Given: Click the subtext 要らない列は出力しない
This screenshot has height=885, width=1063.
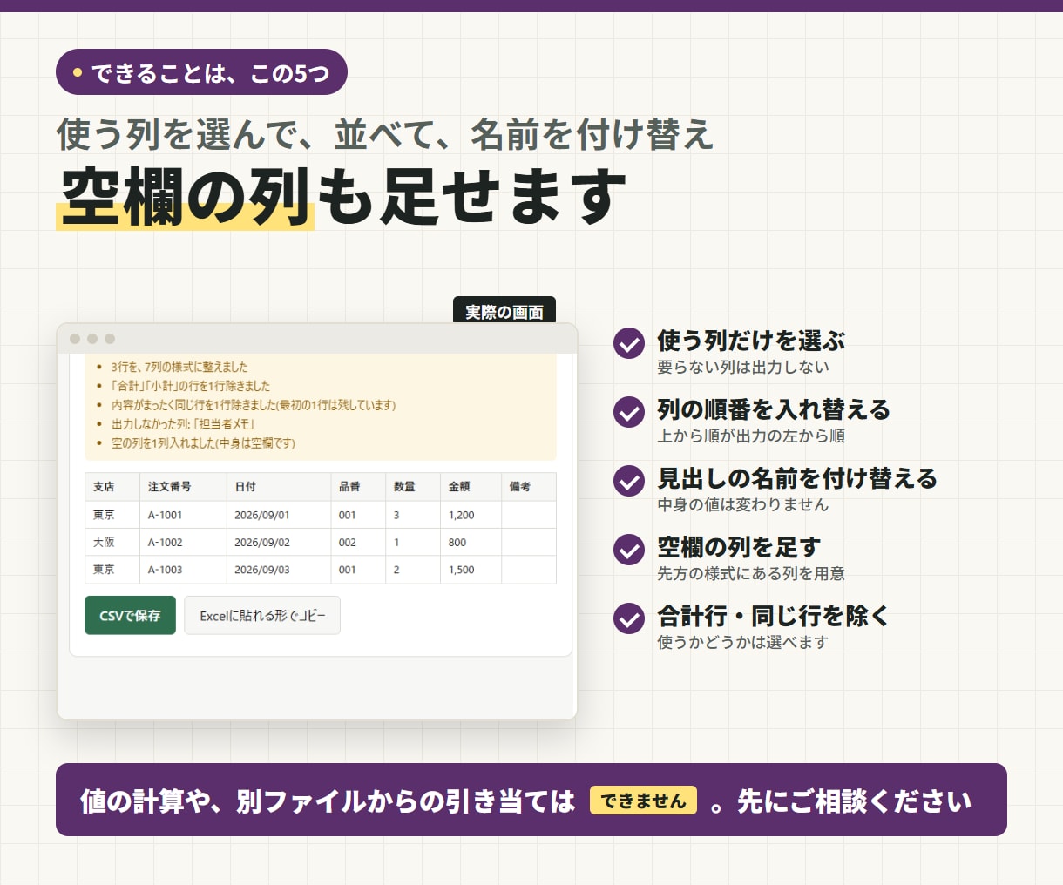Looking at the screenshot, I should (743, 367).
